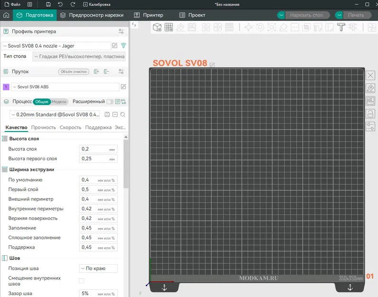The height and width of the screenshot is (297, 378).
Task: Open printer profile settings sliders icon
Action: coord(121,31)
